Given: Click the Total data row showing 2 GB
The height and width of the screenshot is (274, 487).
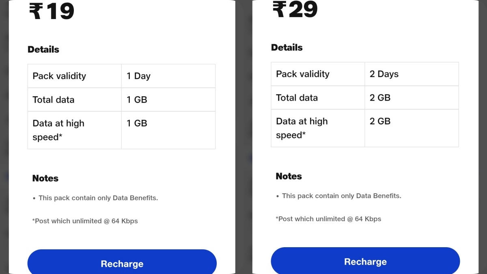Looking at the screenshot, I should tap(364, 97).
